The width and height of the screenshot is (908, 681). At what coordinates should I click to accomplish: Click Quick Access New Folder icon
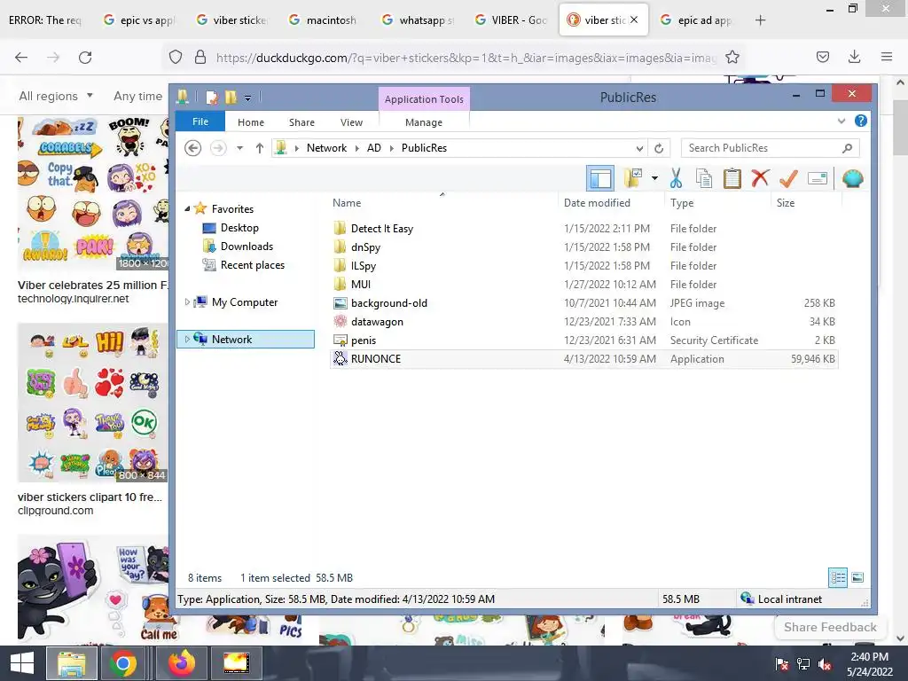click(x=231, y=98)
